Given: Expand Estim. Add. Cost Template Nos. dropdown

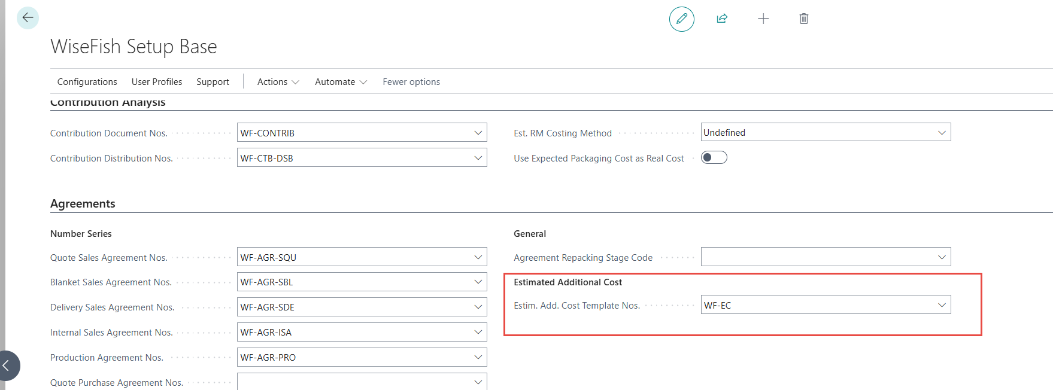Looking at the screenshot, I should coord(942,305).
